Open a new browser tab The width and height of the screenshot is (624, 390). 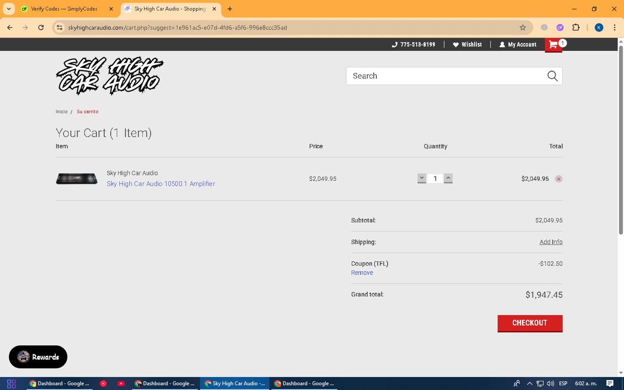pos(230,9)
